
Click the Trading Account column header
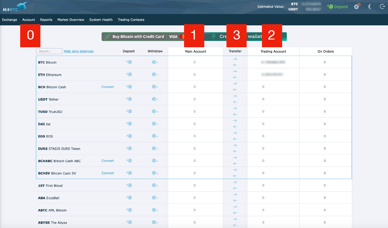[273, 52]
